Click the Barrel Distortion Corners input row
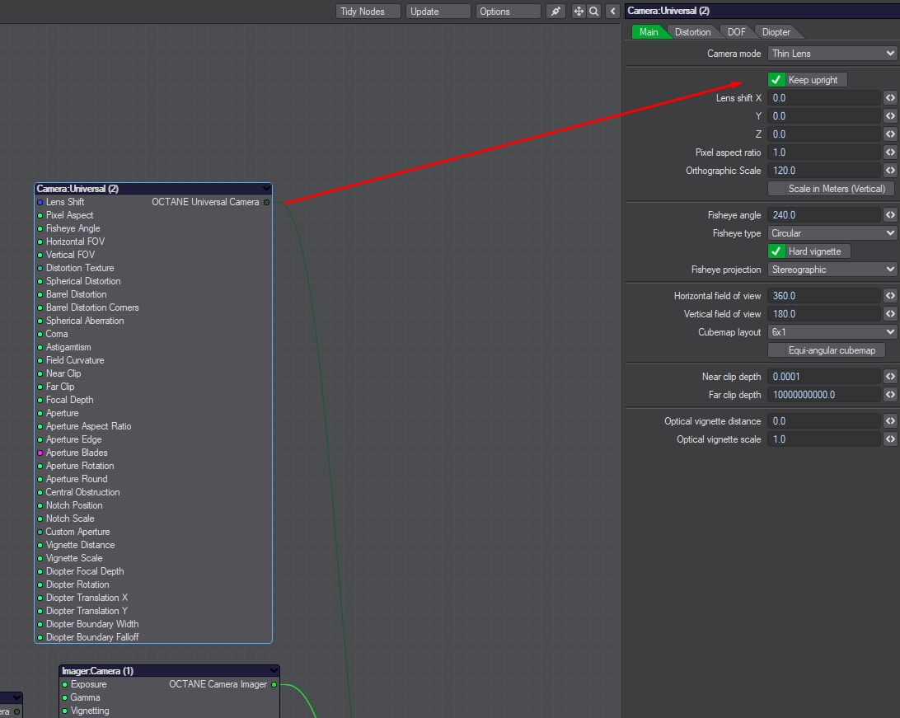 [153, 307]
